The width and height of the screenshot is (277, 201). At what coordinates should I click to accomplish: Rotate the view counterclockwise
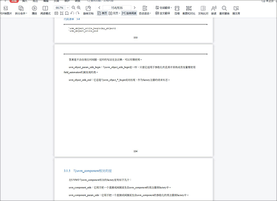click(x=72, y=13)
